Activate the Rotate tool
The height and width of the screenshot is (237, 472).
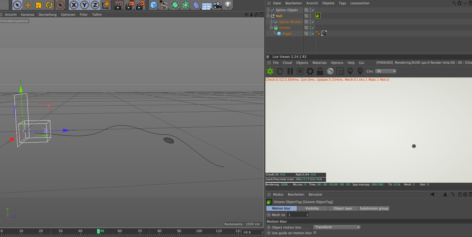tap(49, 5)
